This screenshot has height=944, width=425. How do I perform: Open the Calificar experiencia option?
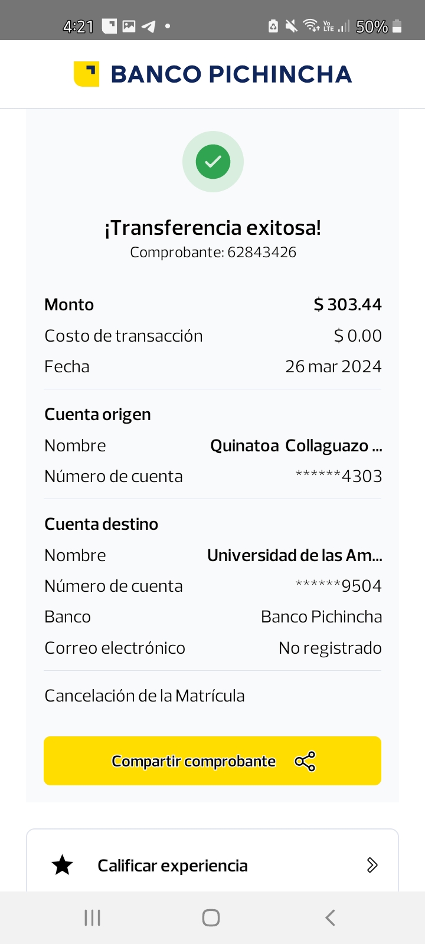tap(172, 866)
